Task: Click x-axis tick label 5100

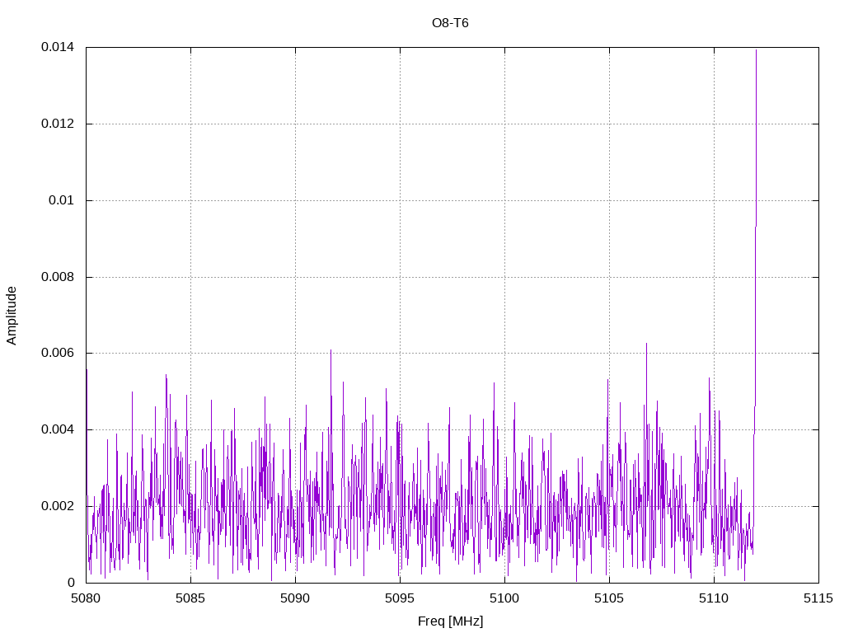Action: (x=504, y=598)
